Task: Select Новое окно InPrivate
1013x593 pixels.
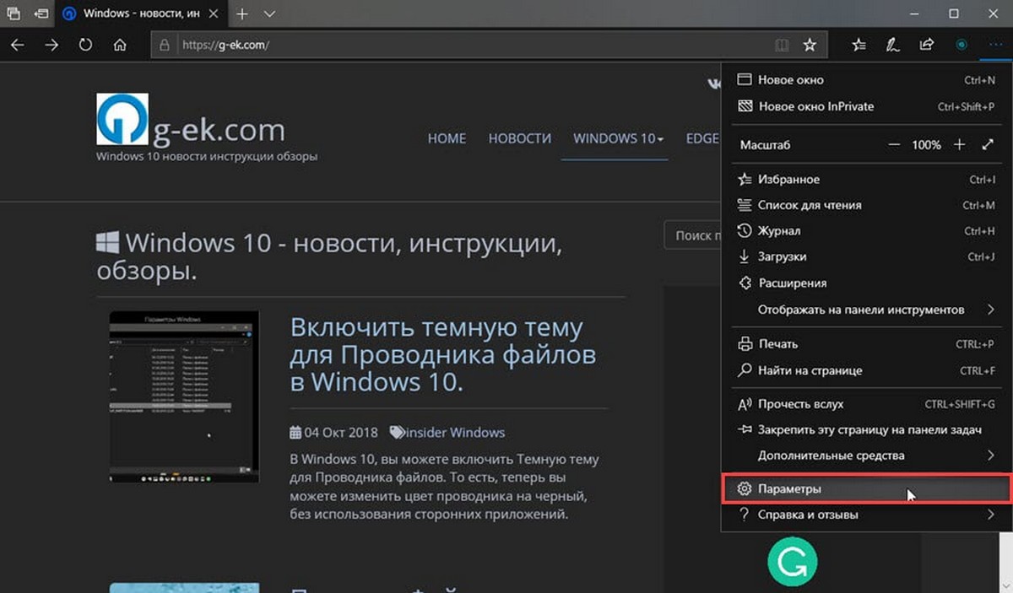Action: click(866, 106)
